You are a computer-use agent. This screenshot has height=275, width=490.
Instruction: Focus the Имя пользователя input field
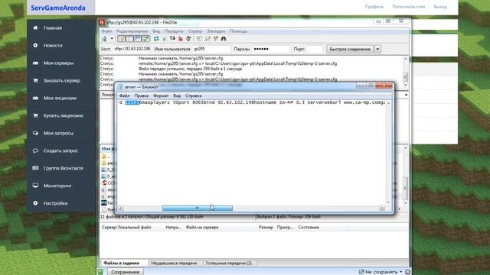pyautogui.click(x=211, y=49)
